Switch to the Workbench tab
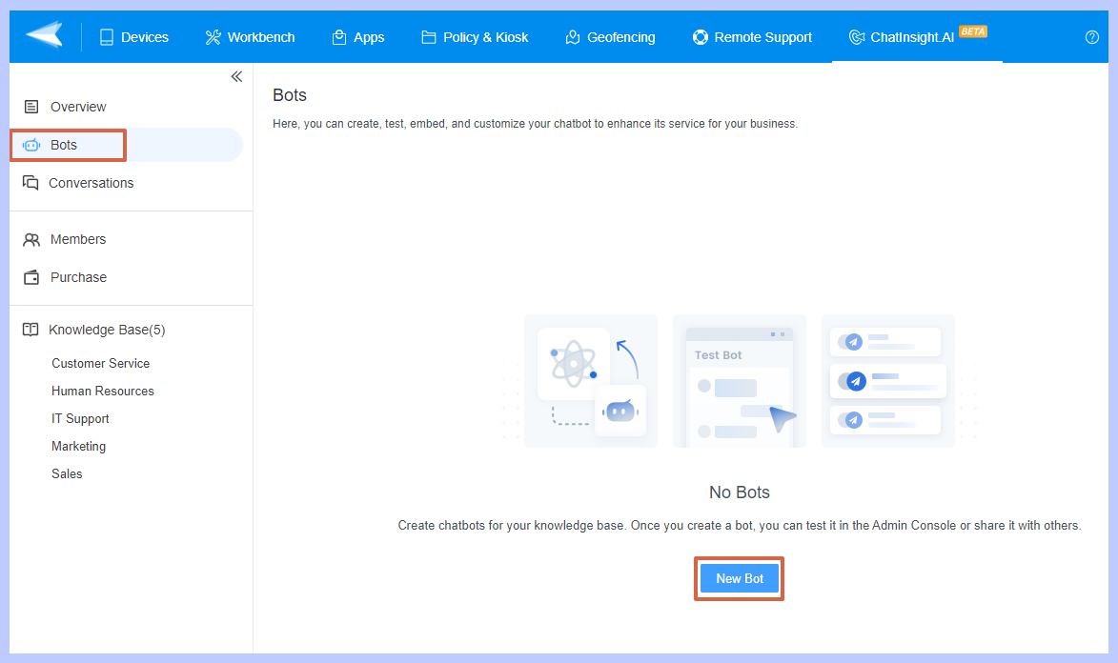1118x663 pixels. (x=250, y=37)
